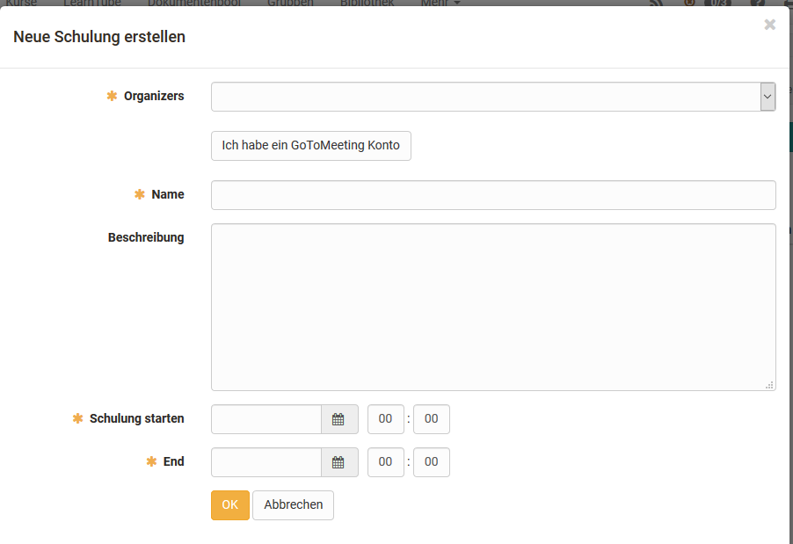793x544 pixels.
Task: Click the badge icon in the top bar
Action: pos(691,4)
